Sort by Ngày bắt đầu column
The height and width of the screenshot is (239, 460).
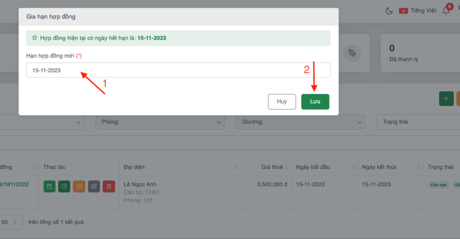323,167
